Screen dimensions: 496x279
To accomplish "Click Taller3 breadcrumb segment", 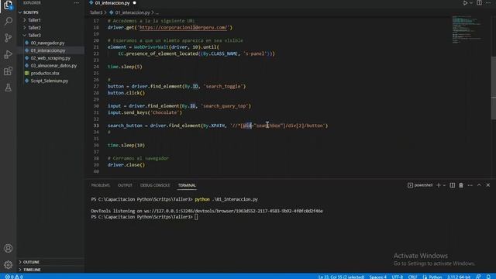I will pyautogui.click(x=96, y=12).
